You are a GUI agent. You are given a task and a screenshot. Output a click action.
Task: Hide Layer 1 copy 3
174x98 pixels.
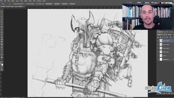(158, 44)
